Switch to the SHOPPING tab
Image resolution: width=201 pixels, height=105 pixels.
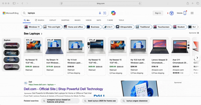click(x=65, y=20)
